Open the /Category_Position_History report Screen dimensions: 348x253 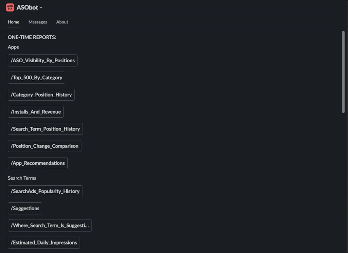pos(41,95)
